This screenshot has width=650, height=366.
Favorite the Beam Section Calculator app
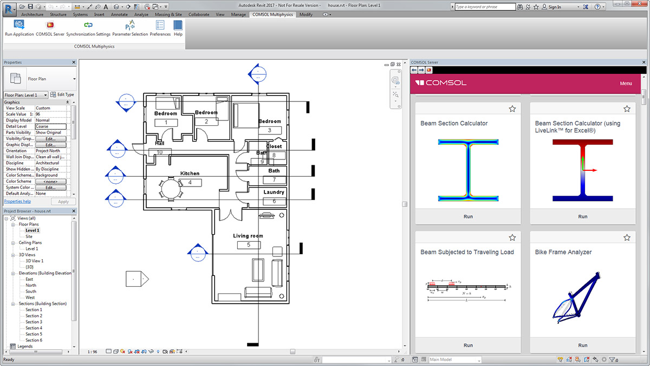click(512, 109)
